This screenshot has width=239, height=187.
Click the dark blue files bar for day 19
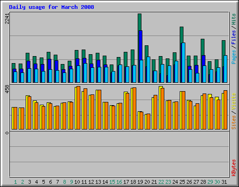pos(141,45)
